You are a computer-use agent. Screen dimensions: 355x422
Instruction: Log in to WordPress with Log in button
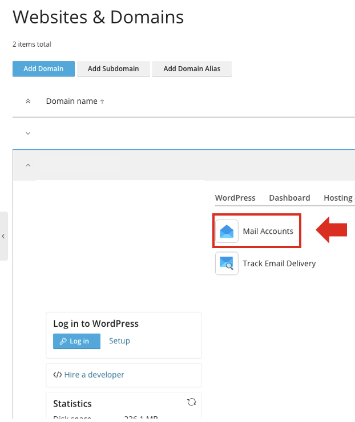tap(76, 341)
